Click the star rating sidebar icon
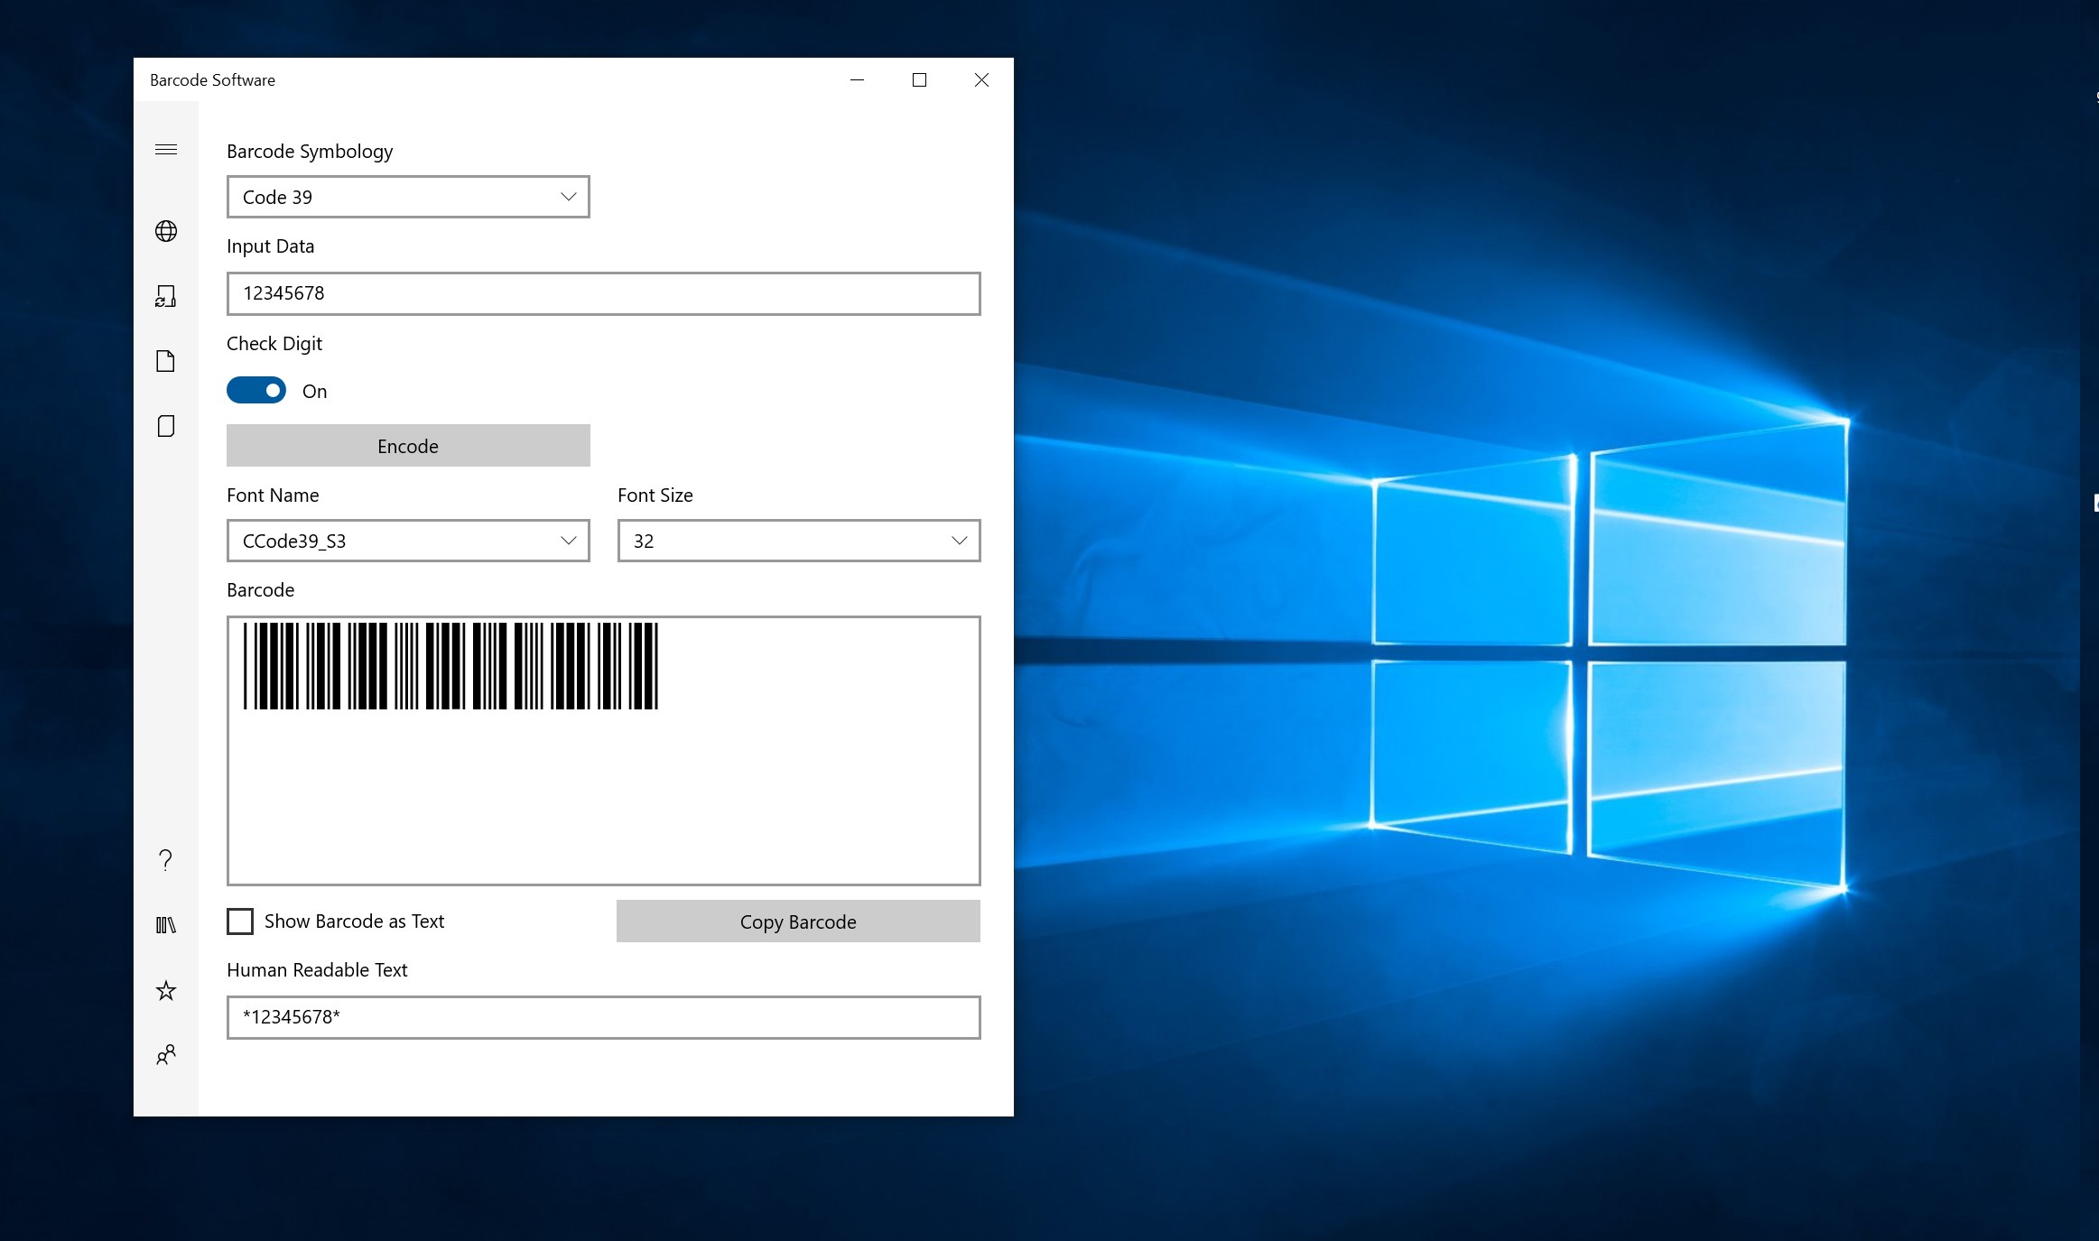 click(x=166, y=991)
